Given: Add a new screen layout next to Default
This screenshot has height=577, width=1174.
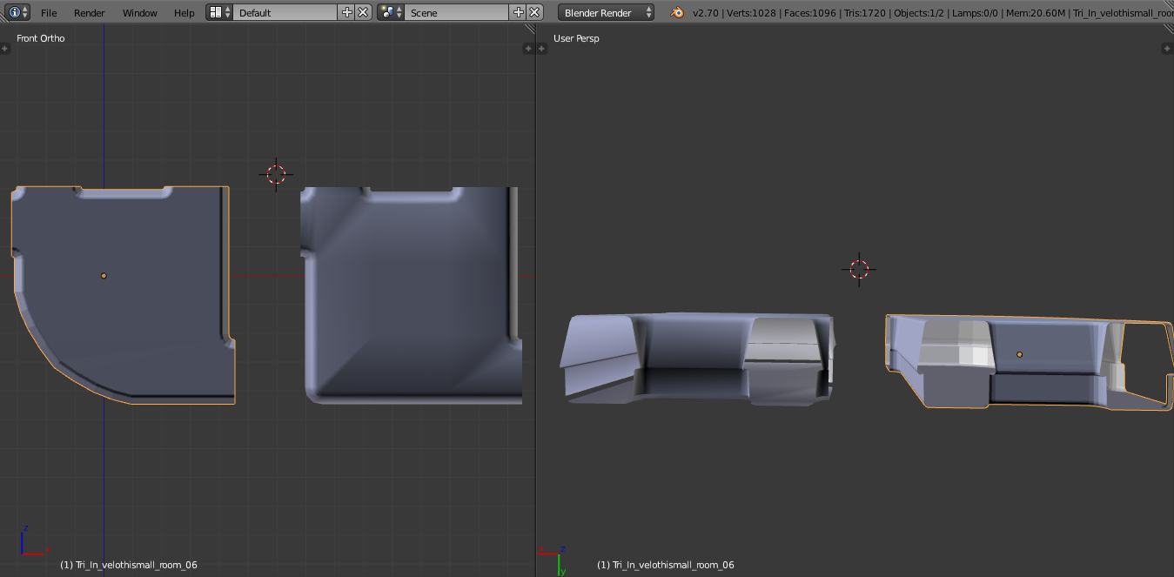Looking at the screenshot, I should tap(347, 12).
